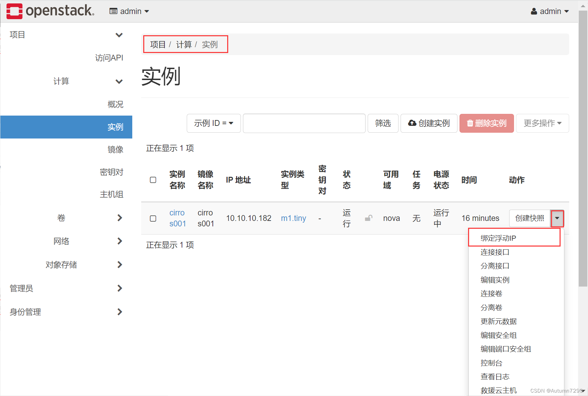Select all instances with header checkbox
This screenshot has width=588, height=396.
point(153,180)
